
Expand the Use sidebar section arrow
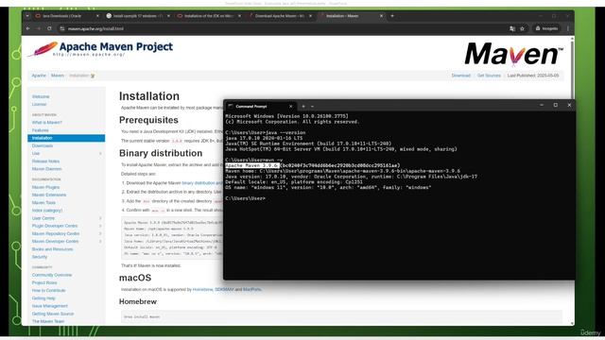(x=100, y=153)
